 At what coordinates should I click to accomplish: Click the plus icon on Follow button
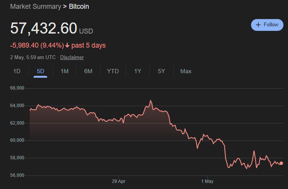[258, 25]
